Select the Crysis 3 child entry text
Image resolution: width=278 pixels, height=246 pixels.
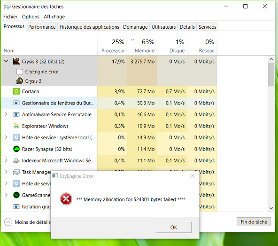pos(33,81)
